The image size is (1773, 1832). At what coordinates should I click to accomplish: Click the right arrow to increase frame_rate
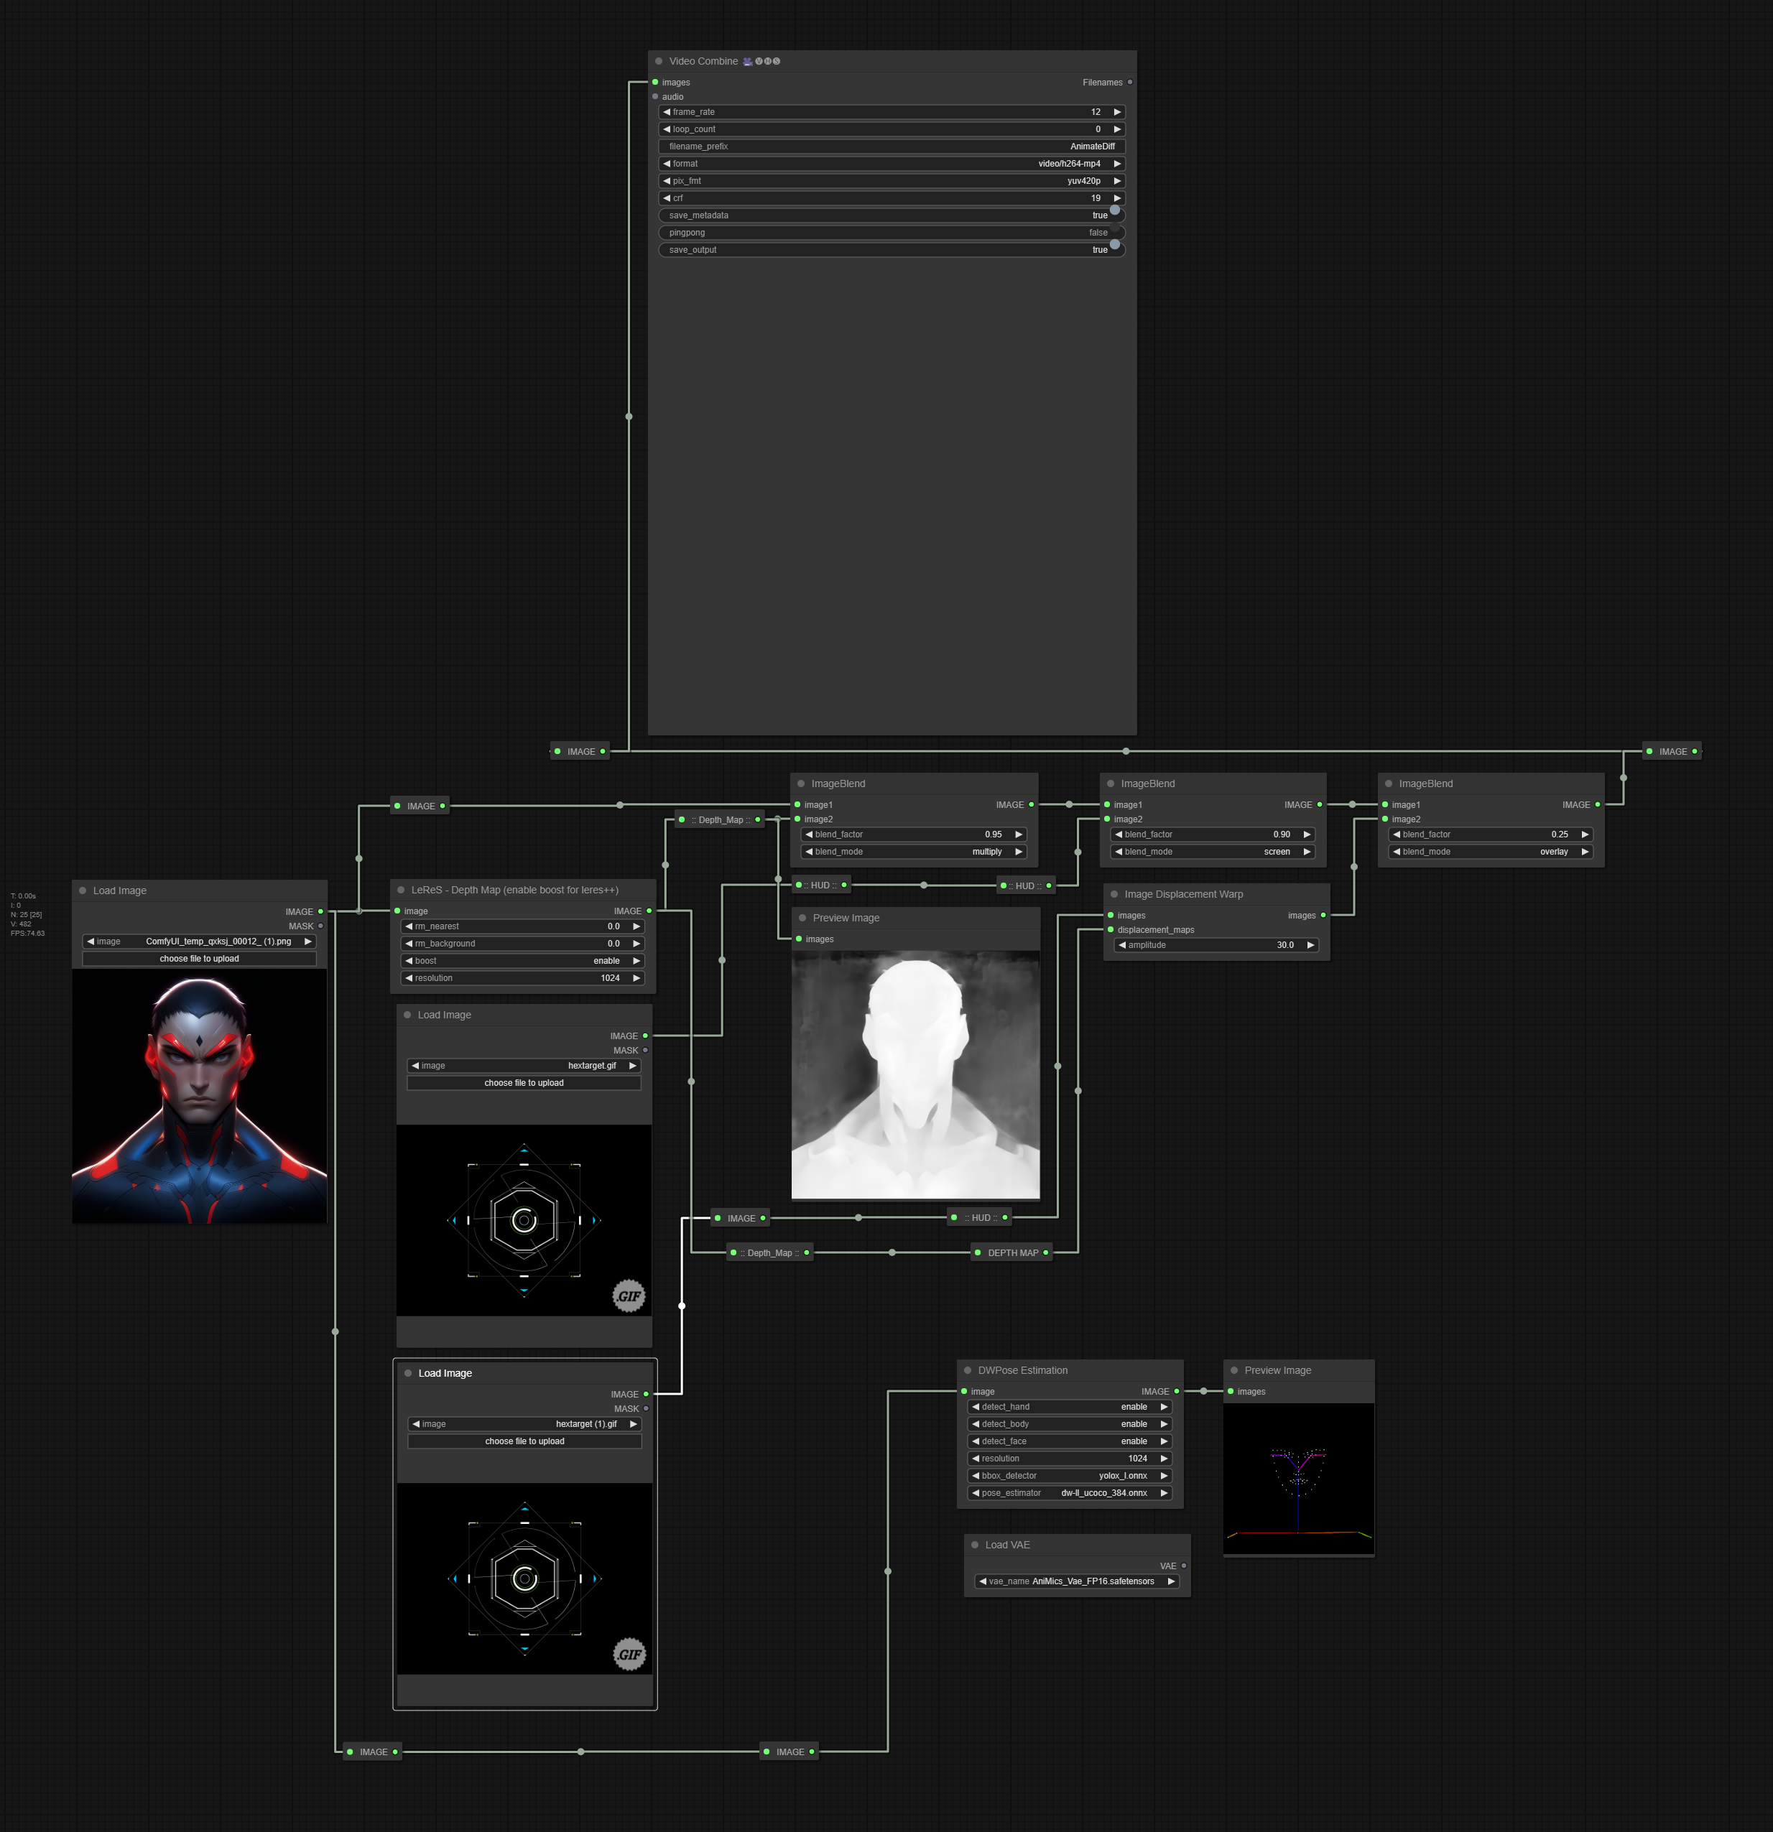pos(1116,112)
